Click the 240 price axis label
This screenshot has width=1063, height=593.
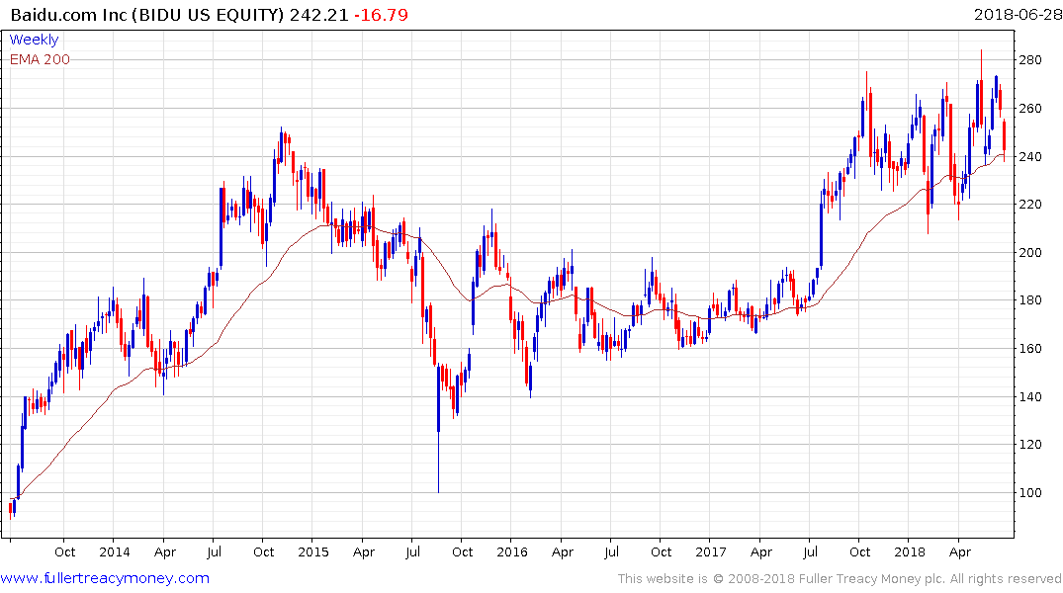1030,156
